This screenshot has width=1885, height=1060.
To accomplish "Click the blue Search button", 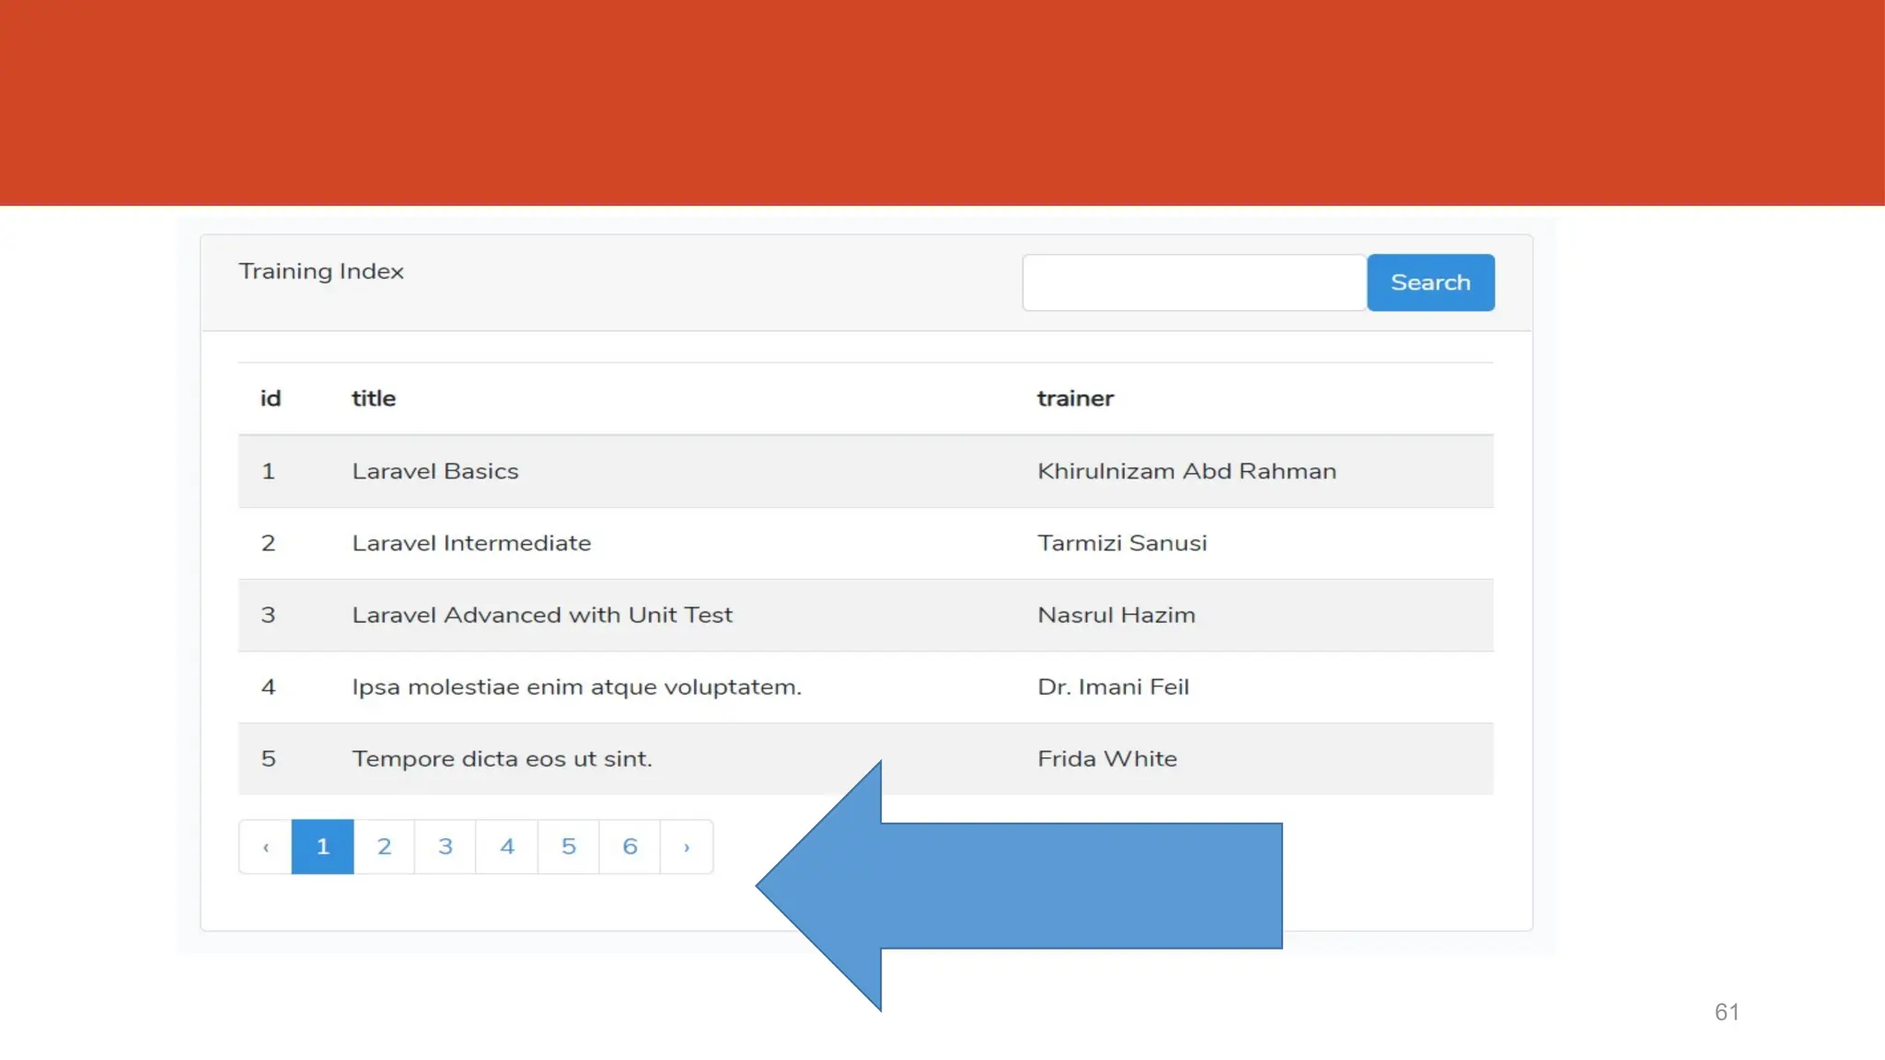I will click(x=1429, y=282).
